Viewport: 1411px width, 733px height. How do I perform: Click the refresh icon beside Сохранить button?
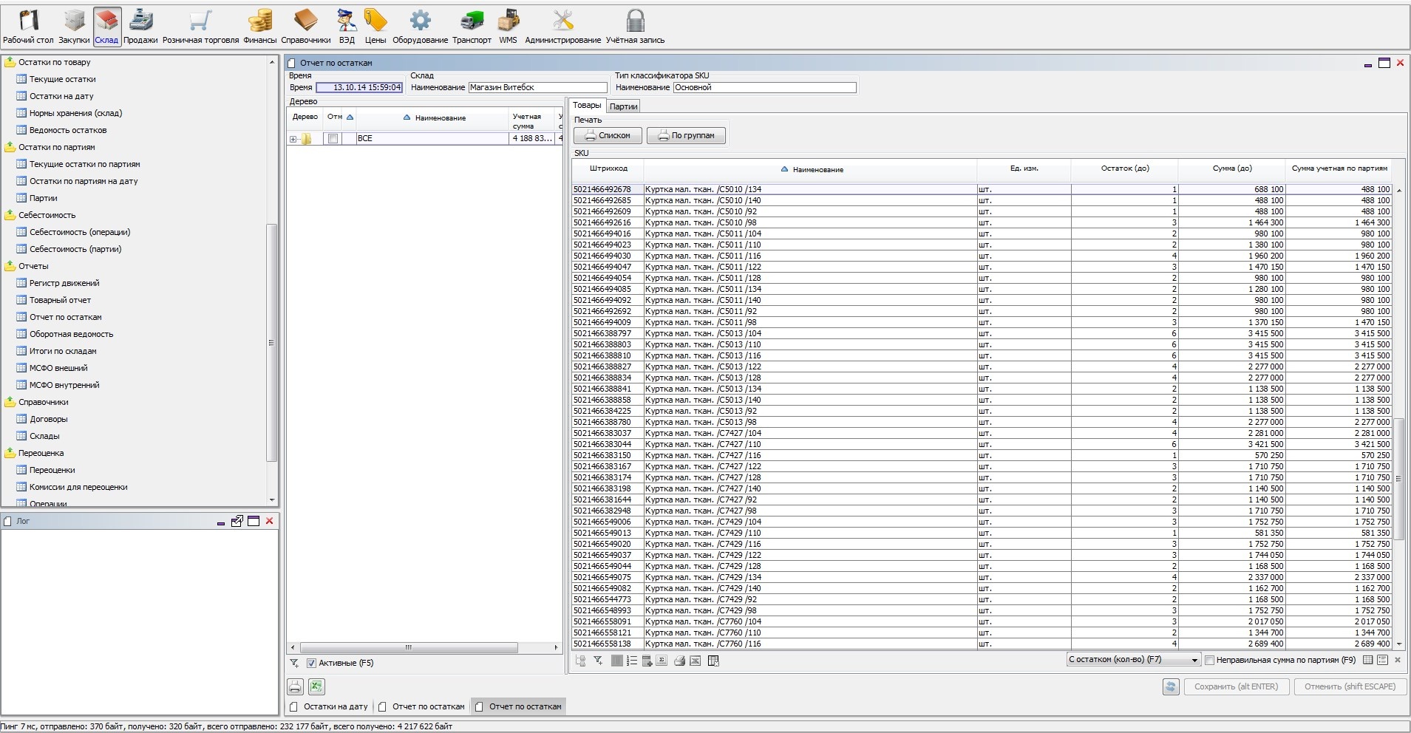coord(1170,687)
